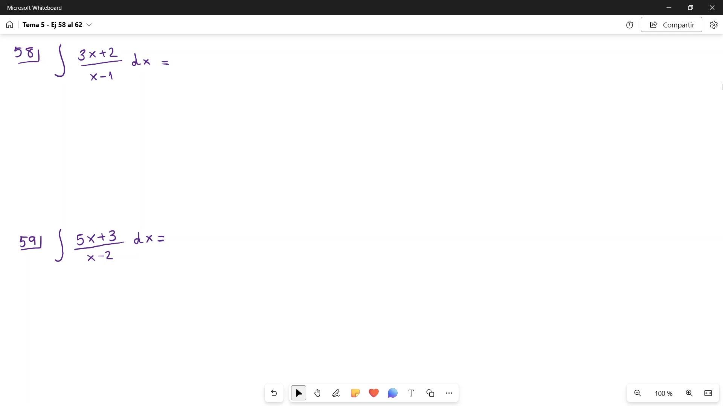Activate the hand pan tool

click(317, 393)
